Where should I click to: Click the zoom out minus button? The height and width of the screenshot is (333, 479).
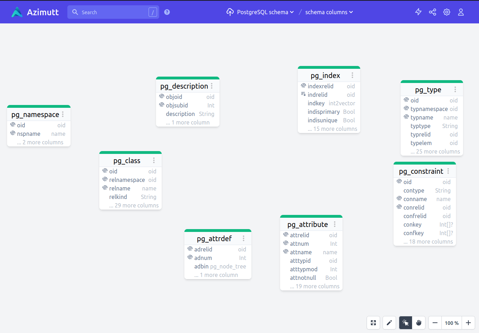pos(435,323)
